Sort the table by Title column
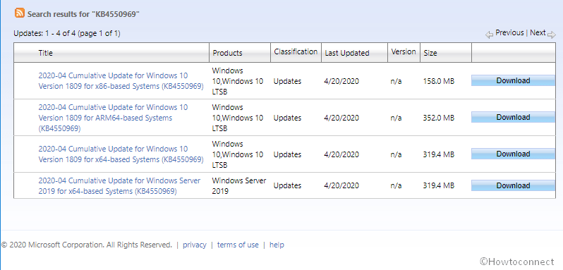This screenshot has height=270, width=563. [x=46, y=53]
